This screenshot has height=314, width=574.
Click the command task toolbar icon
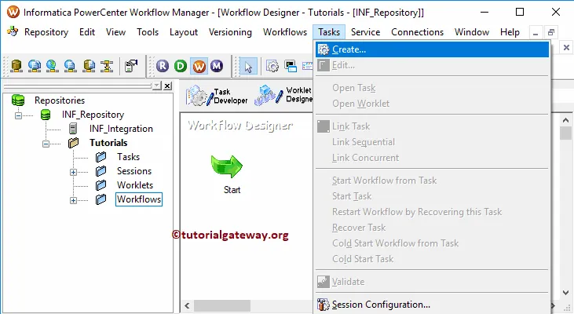[x=291, y=66]
